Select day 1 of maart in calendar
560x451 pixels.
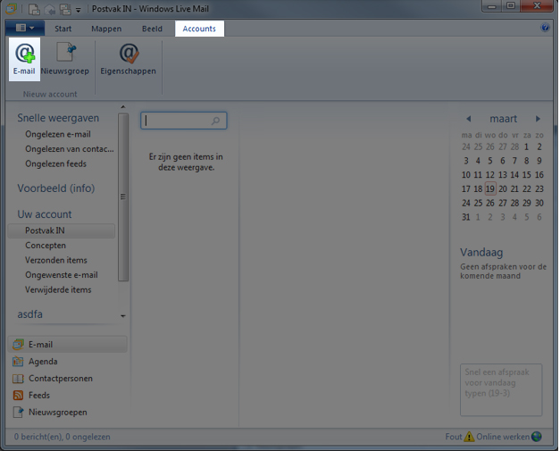point(526,146)
